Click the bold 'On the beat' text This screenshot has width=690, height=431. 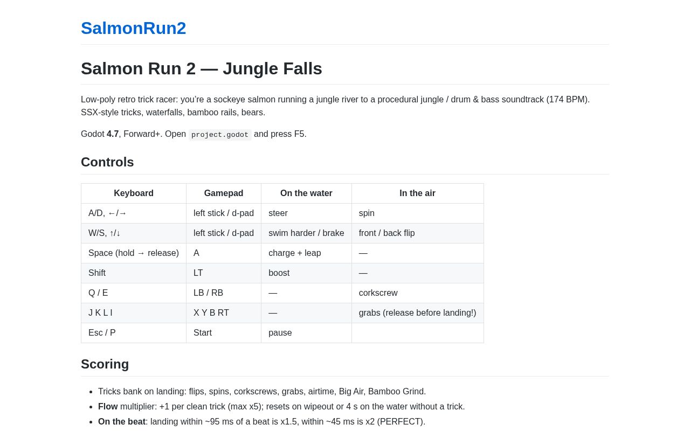(122, 422)
